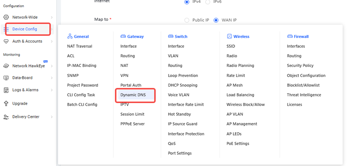Screen dimensions: 347x166
Task: Choose the Public IP radio button
Action: tap(187, 20)
